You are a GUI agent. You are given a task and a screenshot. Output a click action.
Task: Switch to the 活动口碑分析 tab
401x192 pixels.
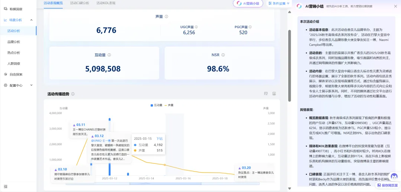(80, 3)
